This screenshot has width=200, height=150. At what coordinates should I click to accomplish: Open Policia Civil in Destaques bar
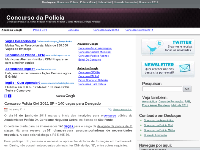point(105,2)
